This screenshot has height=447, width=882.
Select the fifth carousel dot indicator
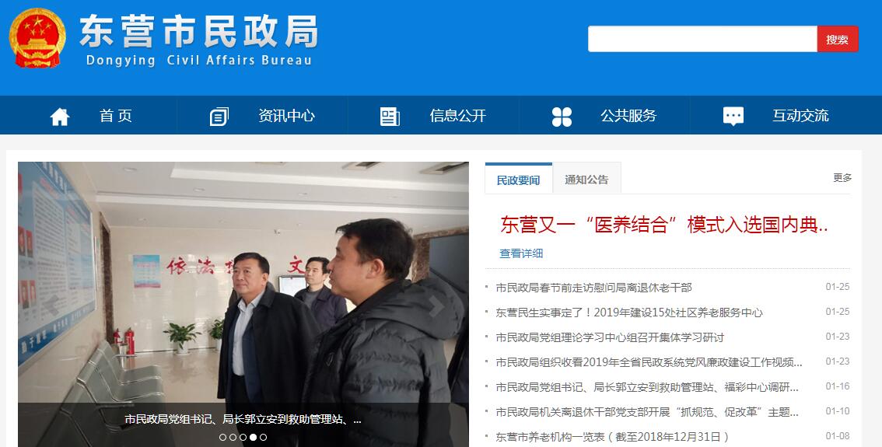click(x=263, y=437)
